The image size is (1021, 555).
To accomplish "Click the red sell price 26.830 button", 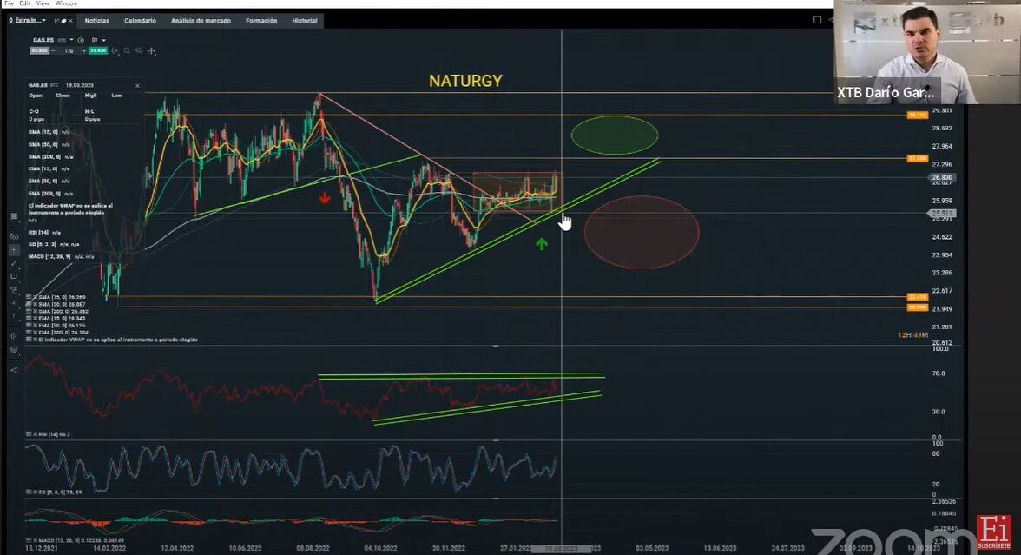I will [x=40, y=50].
